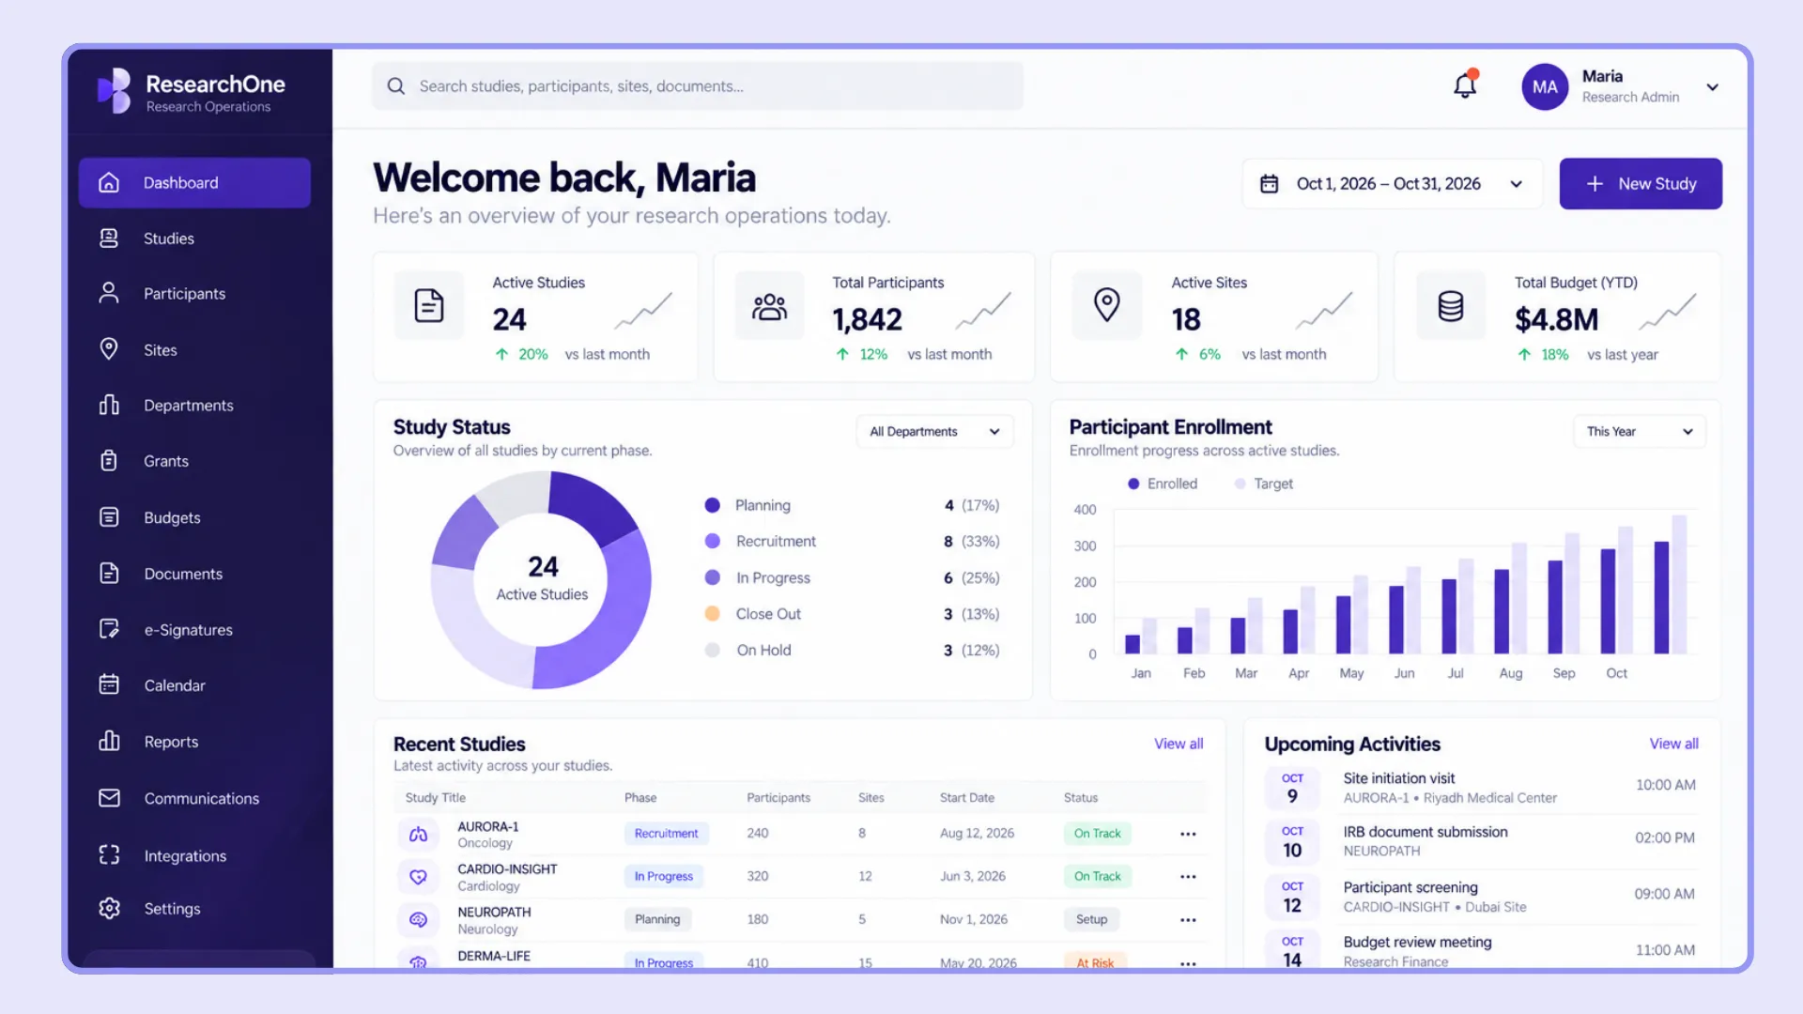Viewport: 1803px width, 1014px height.
Task: Open the date range Oct 2026 dropdown
Action: (1393, 184)
